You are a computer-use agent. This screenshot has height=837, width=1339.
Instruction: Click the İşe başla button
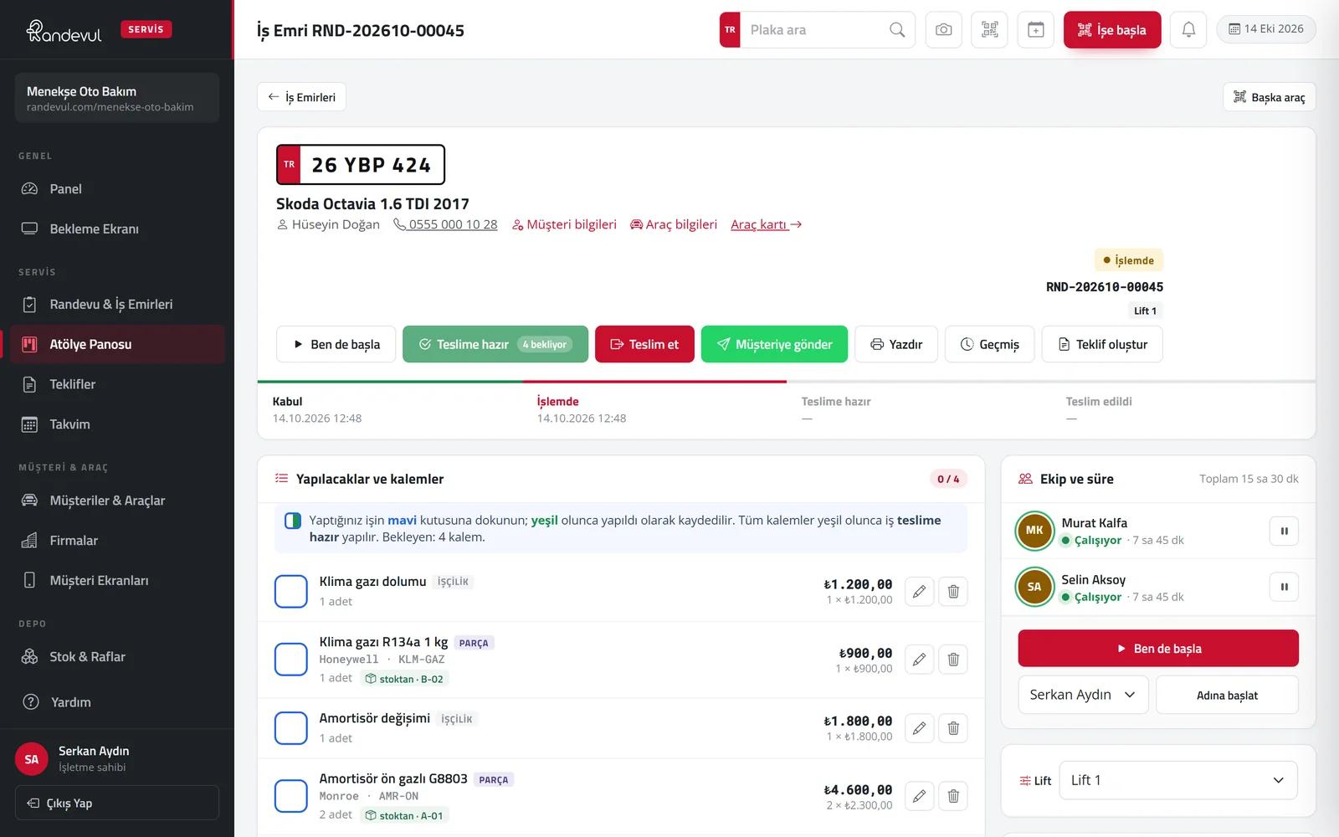(1112, 30)
